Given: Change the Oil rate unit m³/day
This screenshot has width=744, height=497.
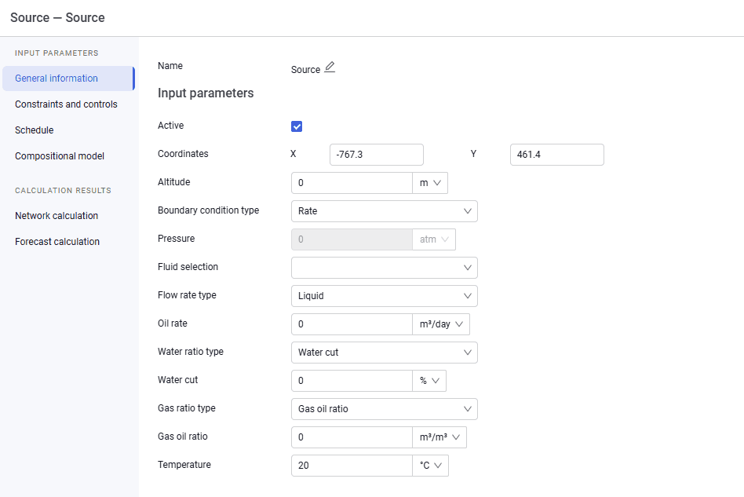Looking at the screenshot, I should pos(441,324).
